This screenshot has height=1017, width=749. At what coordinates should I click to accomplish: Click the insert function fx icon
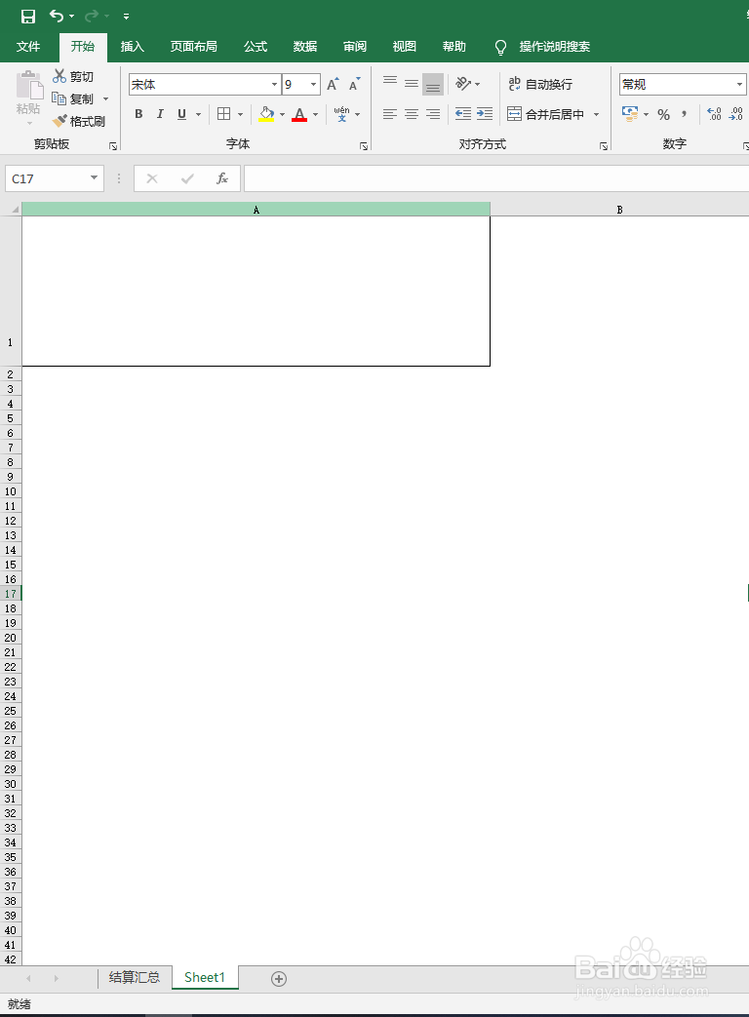pyautogui.click(x=221, y=178)
